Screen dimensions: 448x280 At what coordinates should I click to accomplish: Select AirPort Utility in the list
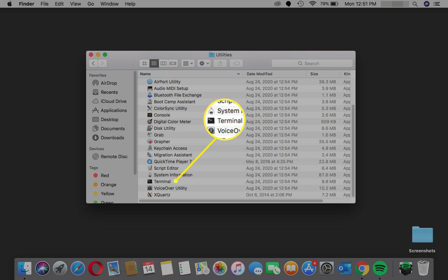pos(244,82)
